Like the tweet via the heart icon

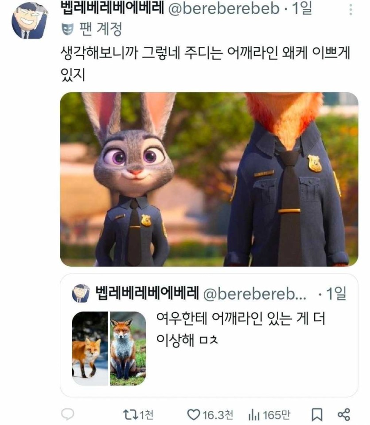coord(194,415)
